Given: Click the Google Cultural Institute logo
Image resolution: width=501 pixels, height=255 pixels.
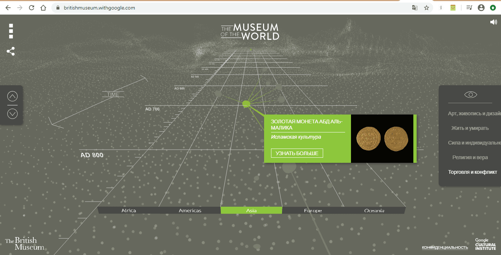Looking at the screenshot, I should coord(485,244).
